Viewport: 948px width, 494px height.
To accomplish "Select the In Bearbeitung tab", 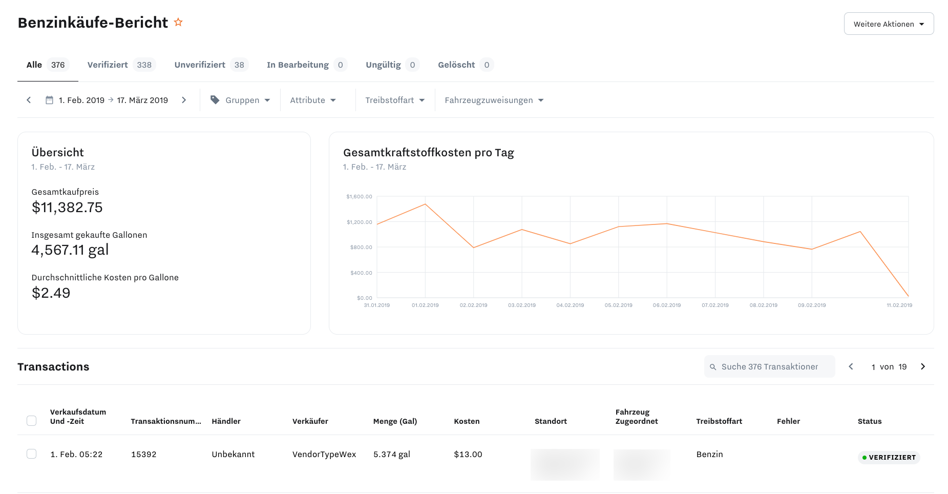I will tap(307, 65).
